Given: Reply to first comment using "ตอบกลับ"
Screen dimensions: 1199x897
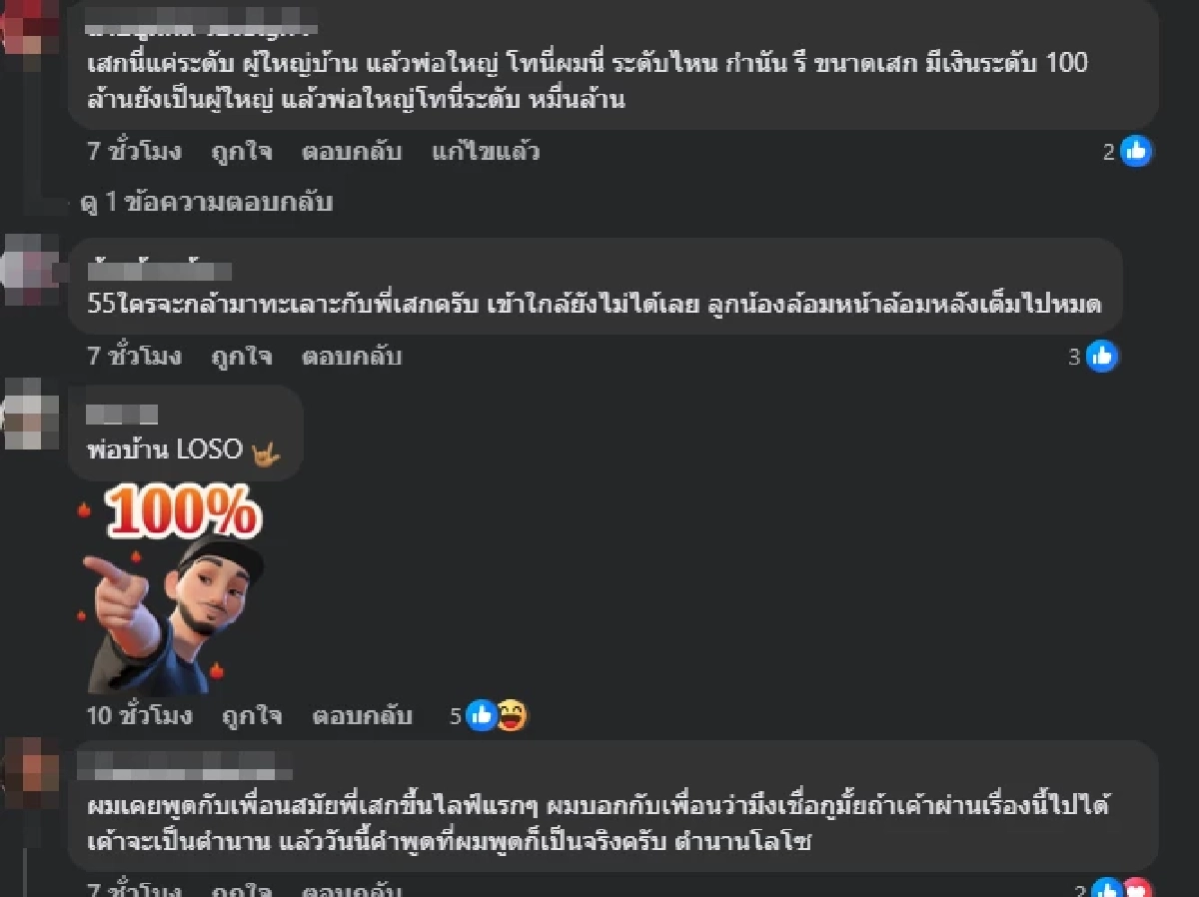Looking at the screenshot, I should [352, 153].
